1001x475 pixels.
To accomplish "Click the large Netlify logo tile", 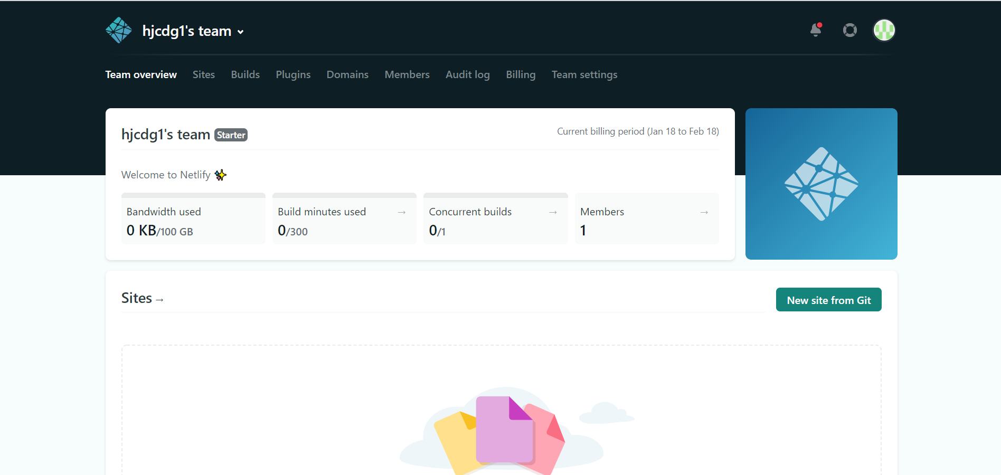I will (x=821, y=184).
